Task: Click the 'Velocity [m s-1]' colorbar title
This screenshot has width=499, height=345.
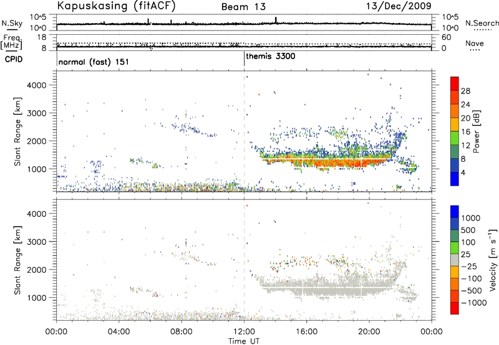Action: click(493, 260)
